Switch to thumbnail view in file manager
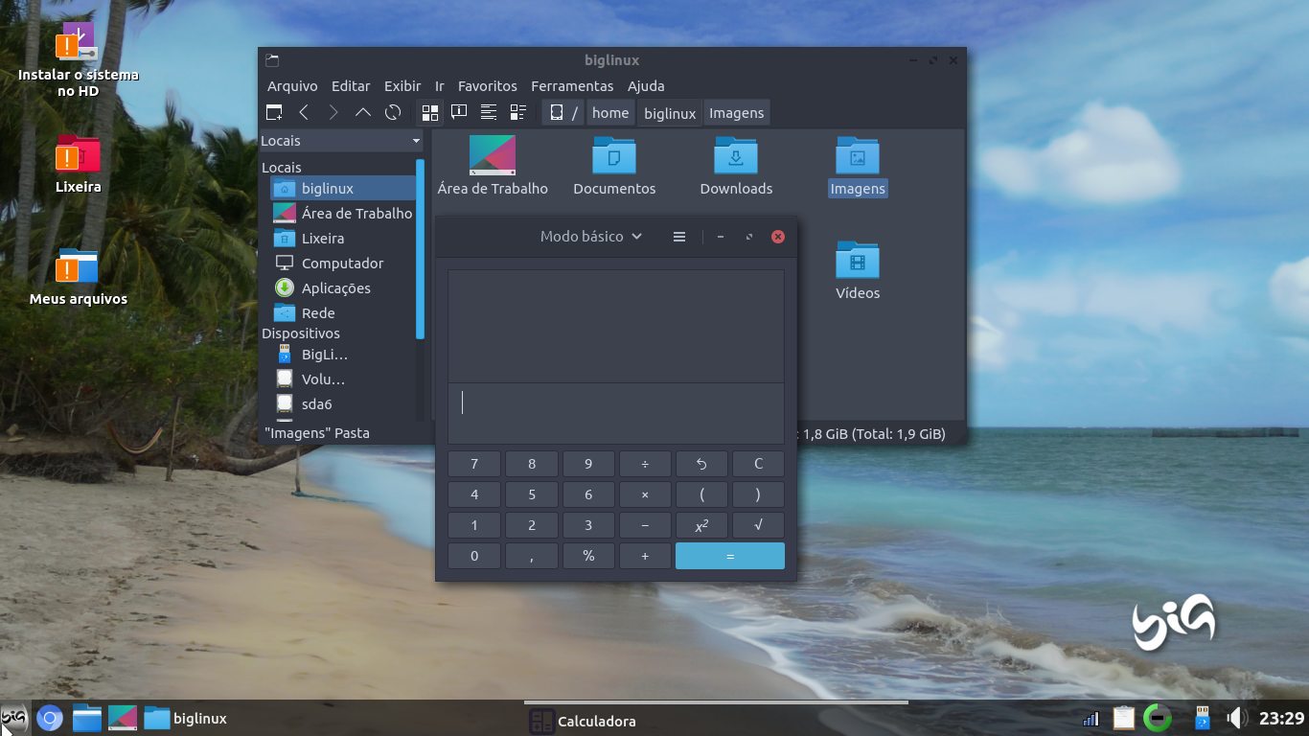This screenshot has height=736, width=1309. [x=459, y=112]
